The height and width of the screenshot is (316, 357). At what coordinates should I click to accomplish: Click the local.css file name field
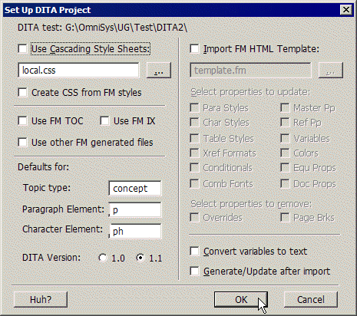78,71
